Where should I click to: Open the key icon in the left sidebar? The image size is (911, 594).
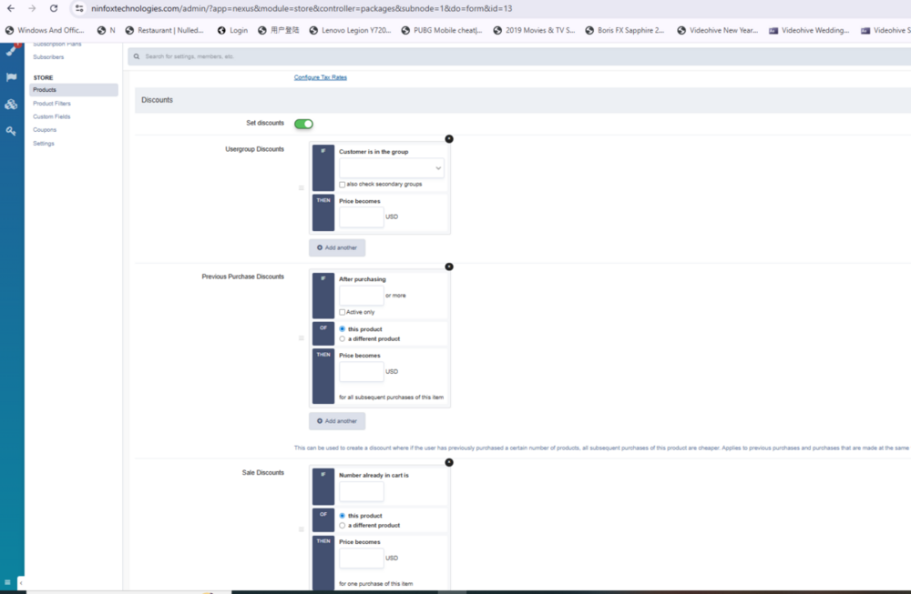point(11,131)
